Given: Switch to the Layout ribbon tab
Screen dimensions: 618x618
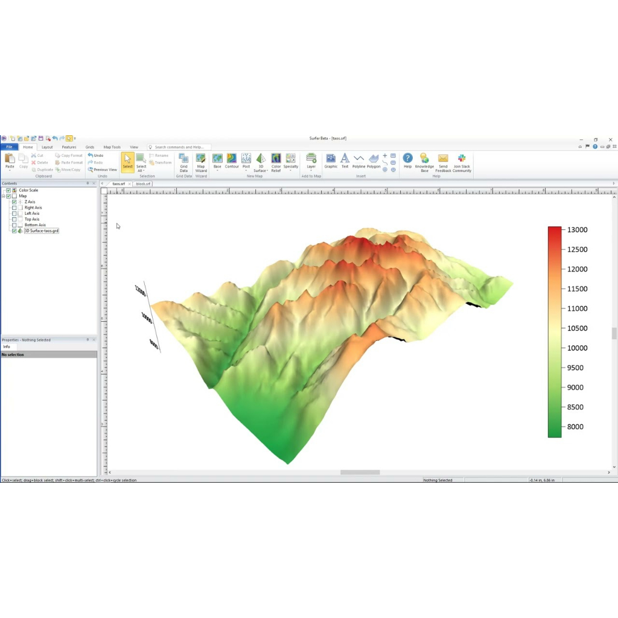Looking at the screenshot, I should coord(47,147).
